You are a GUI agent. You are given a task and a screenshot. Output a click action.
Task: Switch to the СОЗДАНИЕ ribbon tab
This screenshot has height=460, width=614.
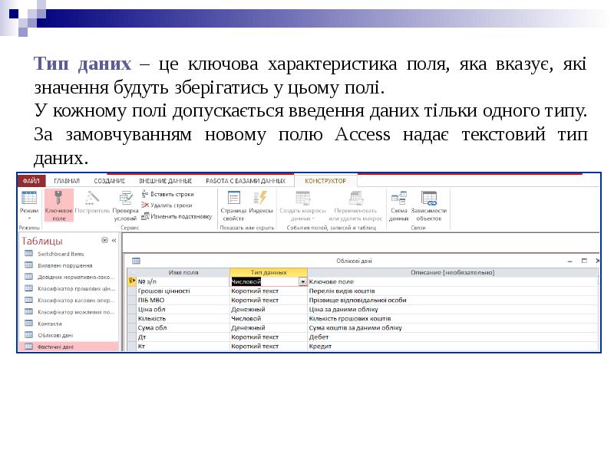pos(110,181)
